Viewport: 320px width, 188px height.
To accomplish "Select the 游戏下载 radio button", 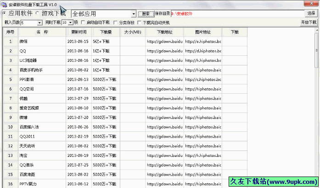I will [37, 13].
